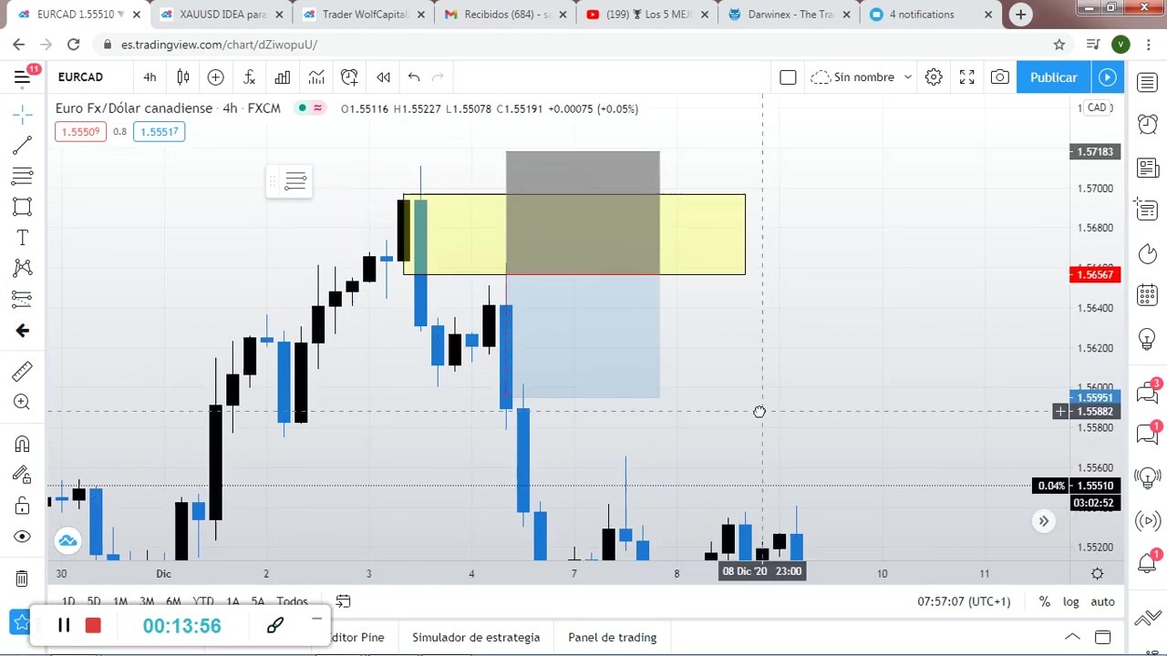Image resolution: width=1167 pixels, height=656 pixels.
Task: Take a chart snapshot with camera icon
Action: 1000,77
